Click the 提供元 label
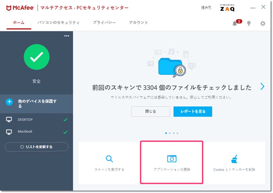The width and height of the screenshot is (273, 193). tap(206, 8)
